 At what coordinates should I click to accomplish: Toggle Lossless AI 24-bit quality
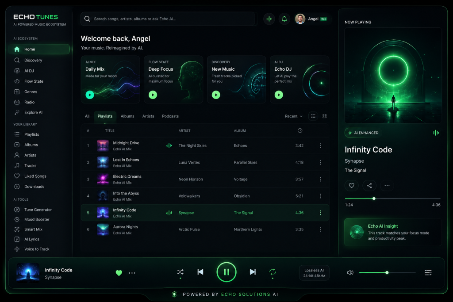click(314, 273)
